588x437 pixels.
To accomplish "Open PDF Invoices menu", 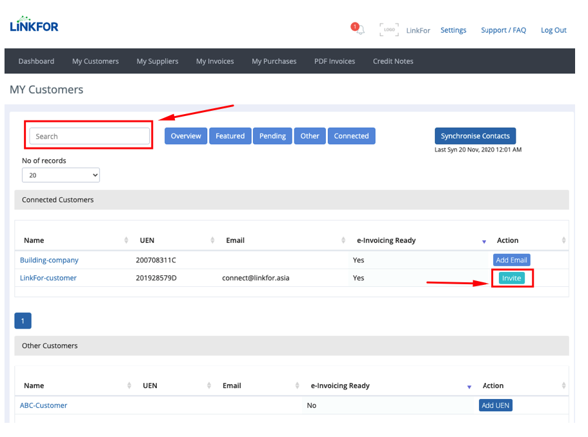I will [334, 61].
